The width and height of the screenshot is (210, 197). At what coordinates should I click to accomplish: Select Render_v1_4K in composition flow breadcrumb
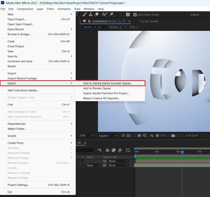(93, 27)
